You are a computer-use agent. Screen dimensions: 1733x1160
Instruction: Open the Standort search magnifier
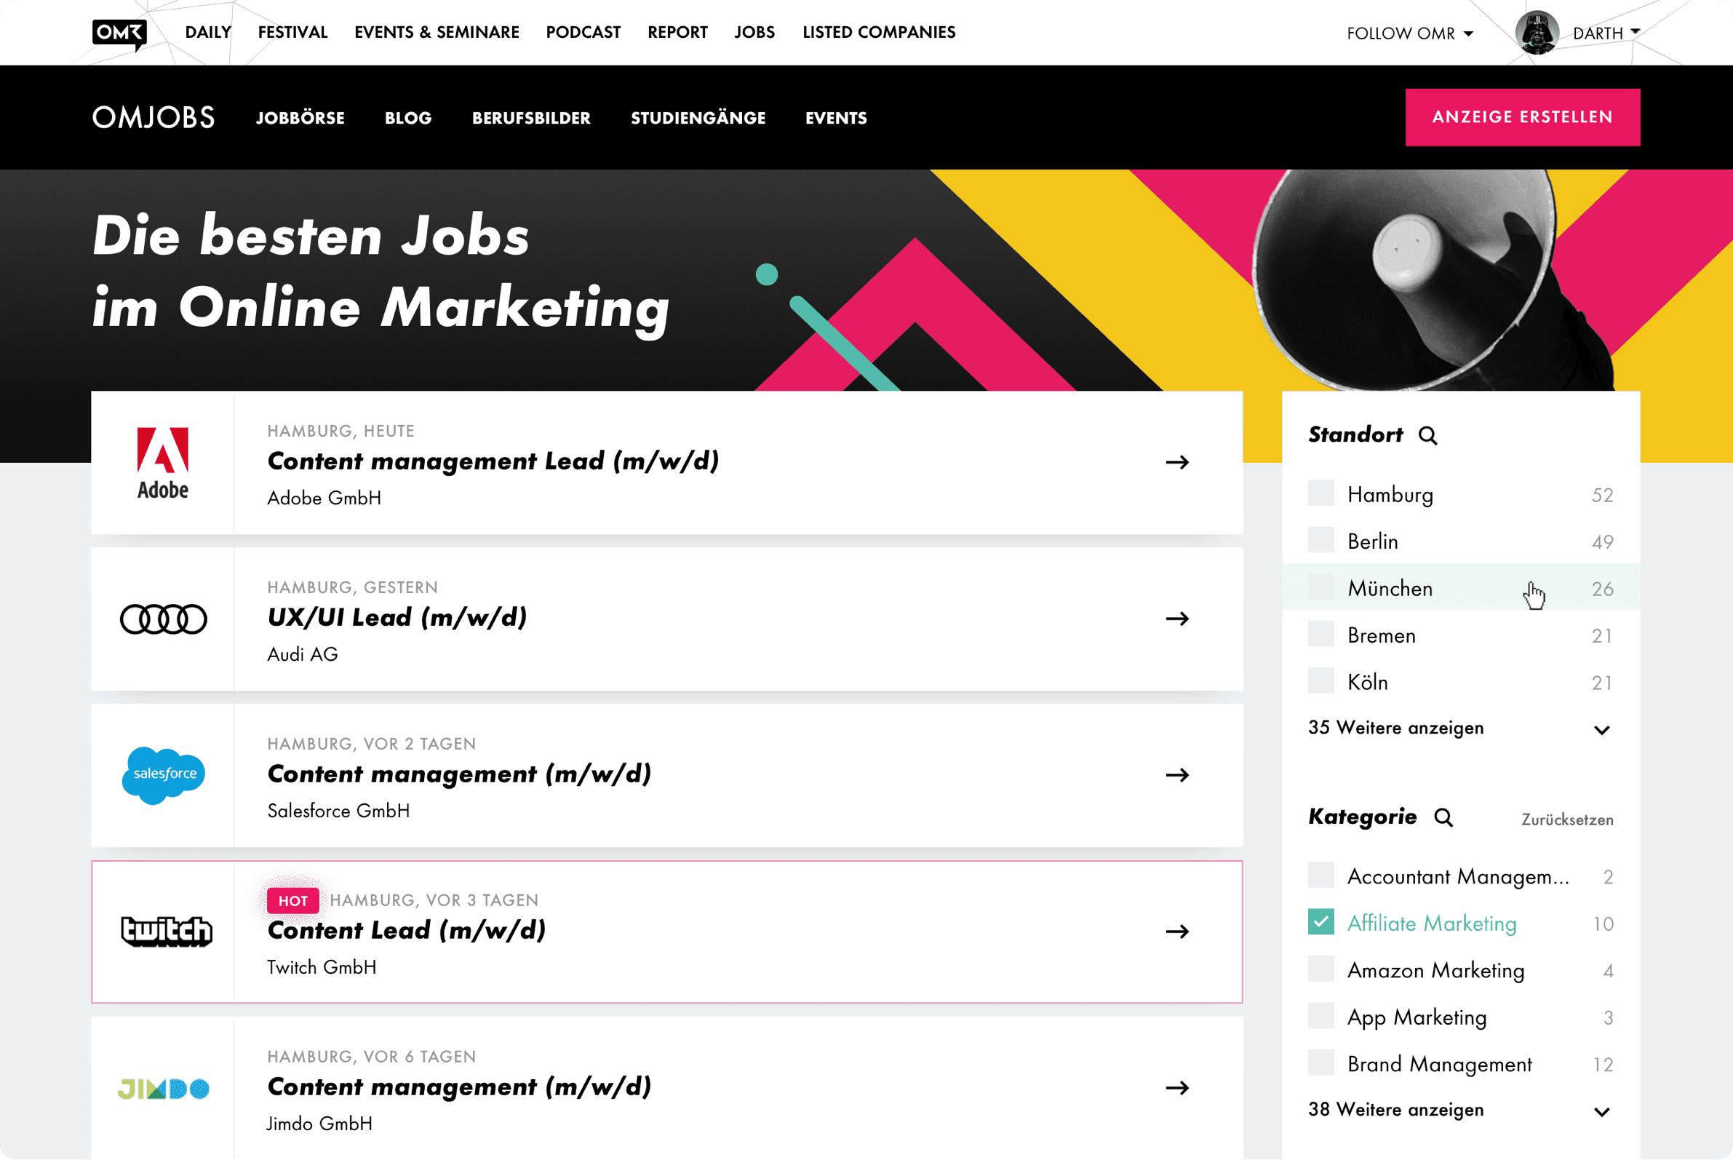[1428, 436]
